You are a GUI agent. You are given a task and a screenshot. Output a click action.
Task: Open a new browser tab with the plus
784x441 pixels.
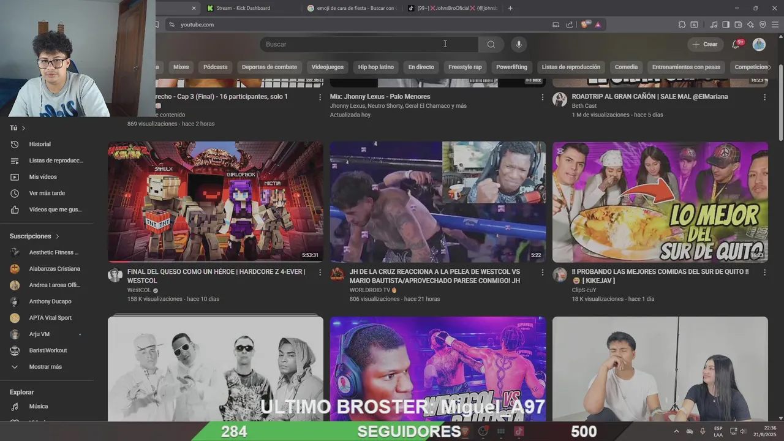[510, 8]
